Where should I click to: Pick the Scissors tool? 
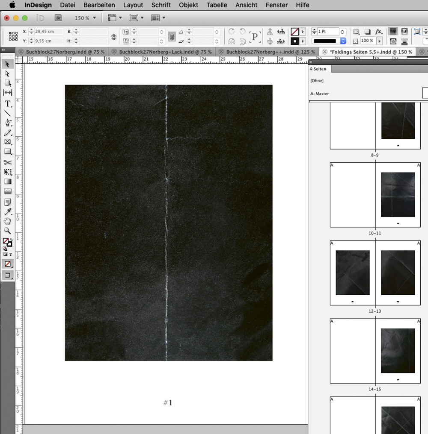(x=7, y=162)
